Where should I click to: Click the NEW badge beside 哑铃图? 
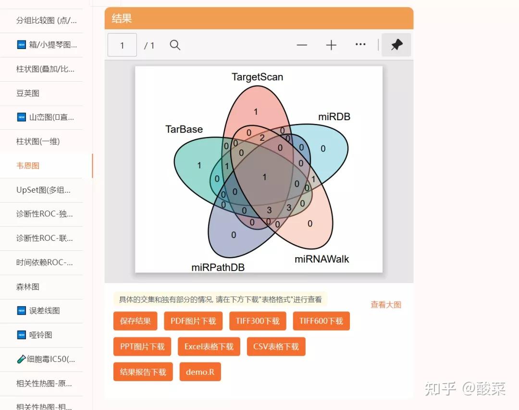pos(22,335)
